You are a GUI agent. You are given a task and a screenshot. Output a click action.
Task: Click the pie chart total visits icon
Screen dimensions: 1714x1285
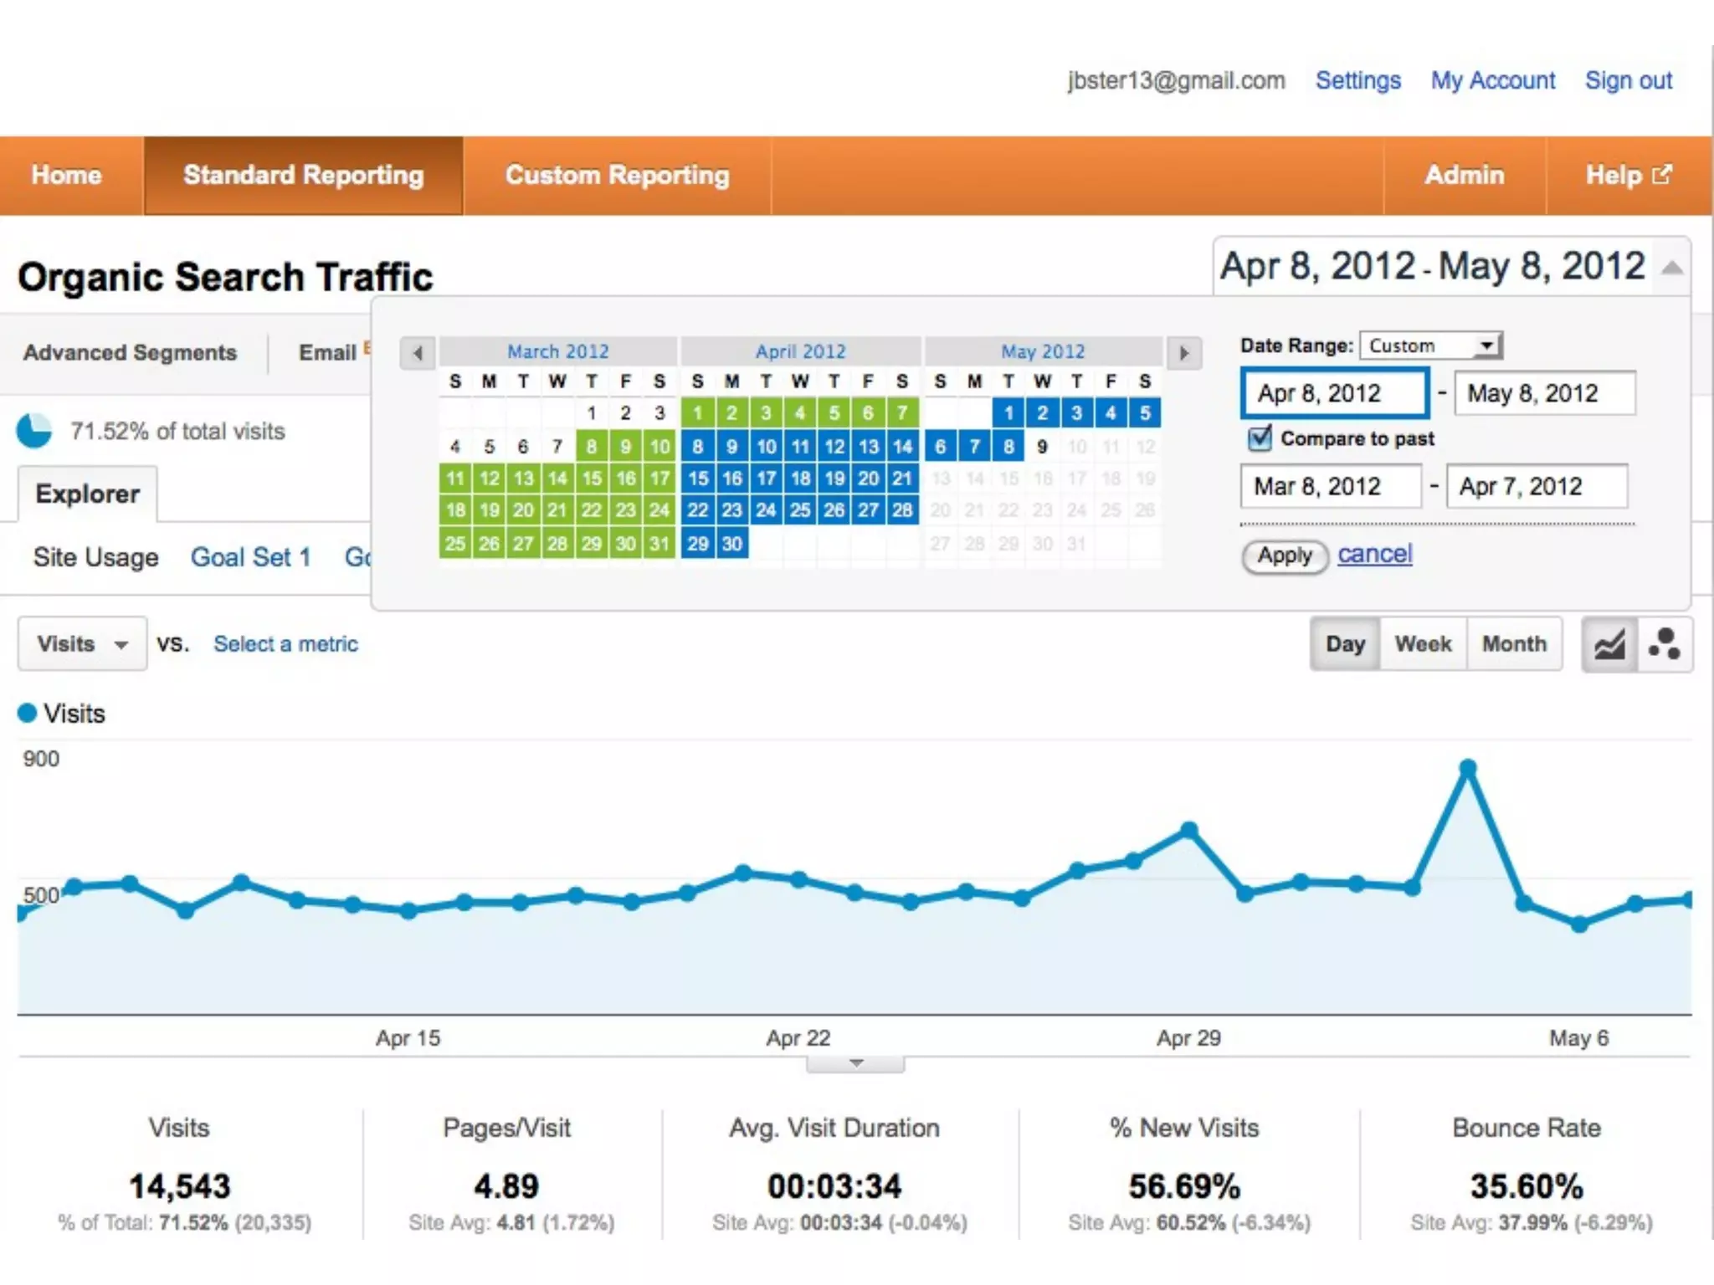click(x=34, y=431)
